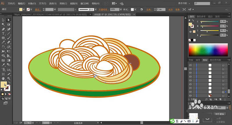Select the Eyedropper tool

click(x=3, y=65)
